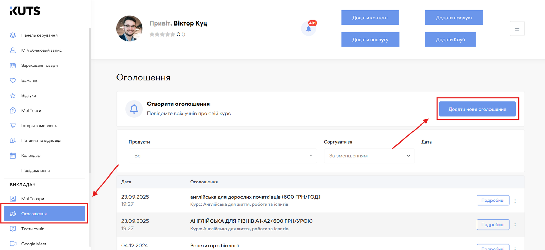
Task: Click the Відгуки star icon
Action: click(x=13, y=96)
